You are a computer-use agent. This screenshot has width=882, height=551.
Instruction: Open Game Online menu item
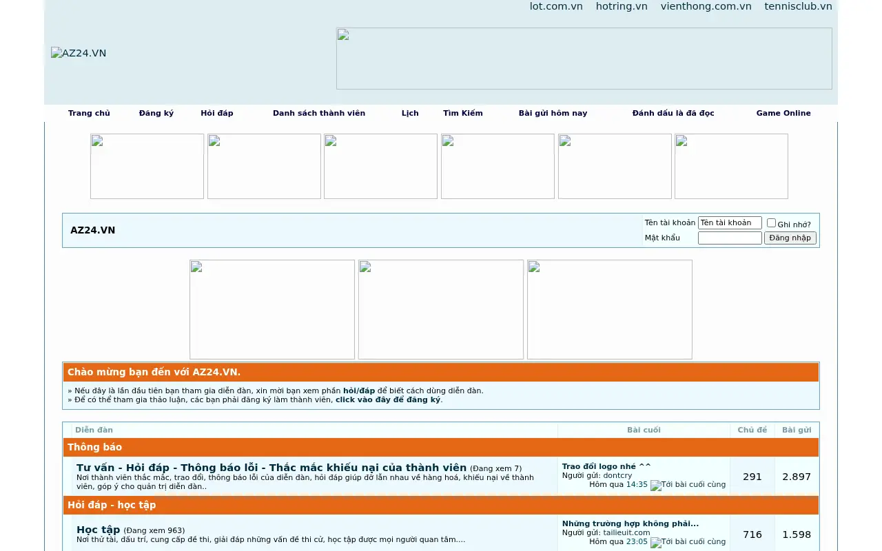click(x=783, y=113)
